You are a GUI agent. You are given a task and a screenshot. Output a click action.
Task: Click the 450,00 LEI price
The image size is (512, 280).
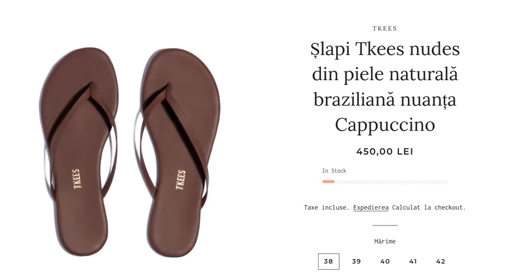click(x=385, y=152)
